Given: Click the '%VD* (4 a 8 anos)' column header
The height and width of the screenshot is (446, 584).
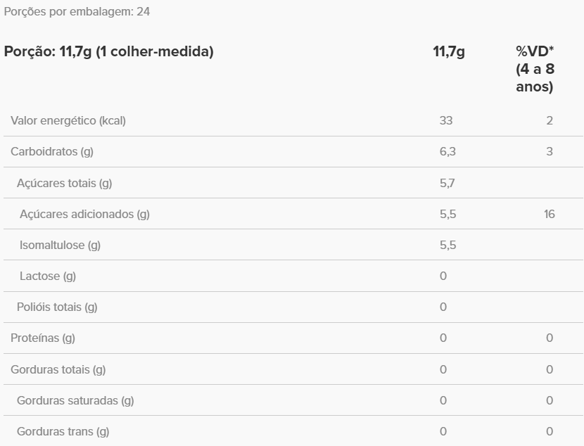Looking at the screenshot, I should click(535, 69).
